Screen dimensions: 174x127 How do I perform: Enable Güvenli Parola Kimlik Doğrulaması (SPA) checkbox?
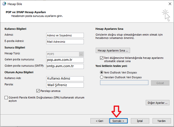click(6, 97)
